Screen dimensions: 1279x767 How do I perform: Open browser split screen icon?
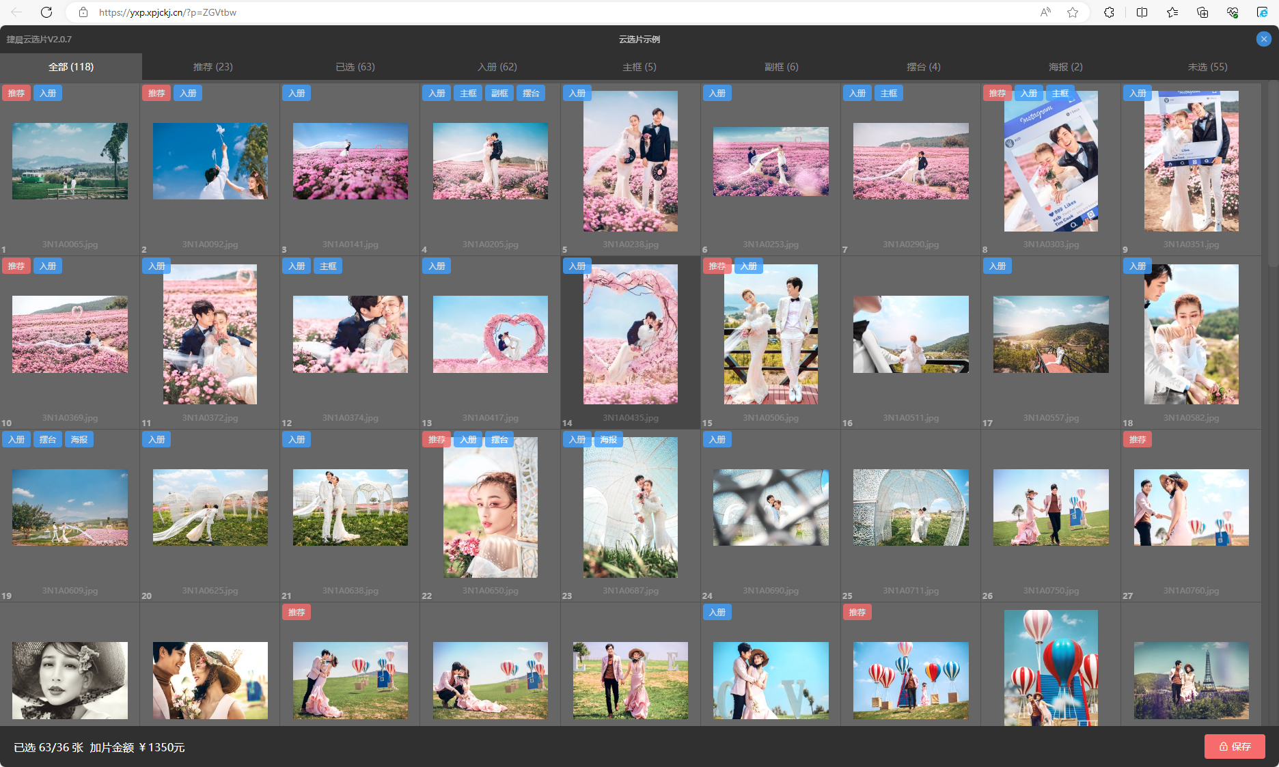coord(1142,12)
